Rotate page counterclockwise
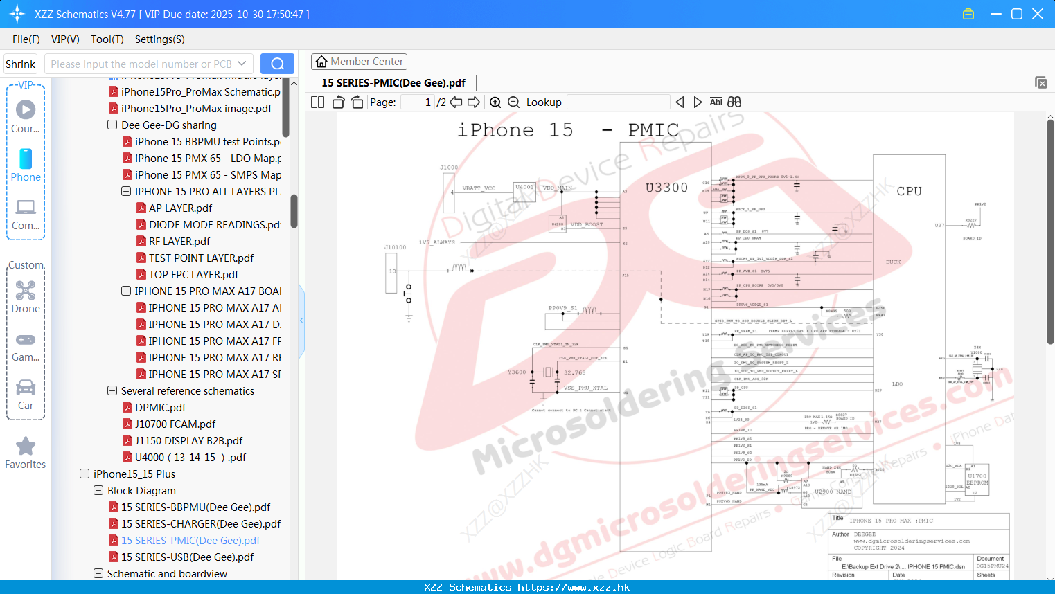Screen dimensions: 1055x594 click(x=339, y=102)
